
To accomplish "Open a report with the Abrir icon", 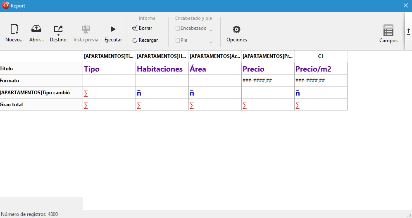I will pyautogui.click(x=36, y=29).
